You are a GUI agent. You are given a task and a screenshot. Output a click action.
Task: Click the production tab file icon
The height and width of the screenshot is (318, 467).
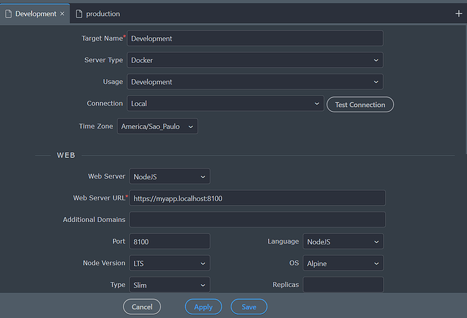click(x=79, y=14)
